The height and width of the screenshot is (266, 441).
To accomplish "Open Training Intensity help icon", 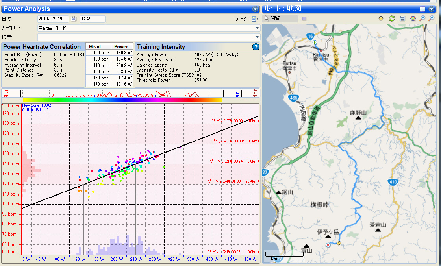I will 256,47.
